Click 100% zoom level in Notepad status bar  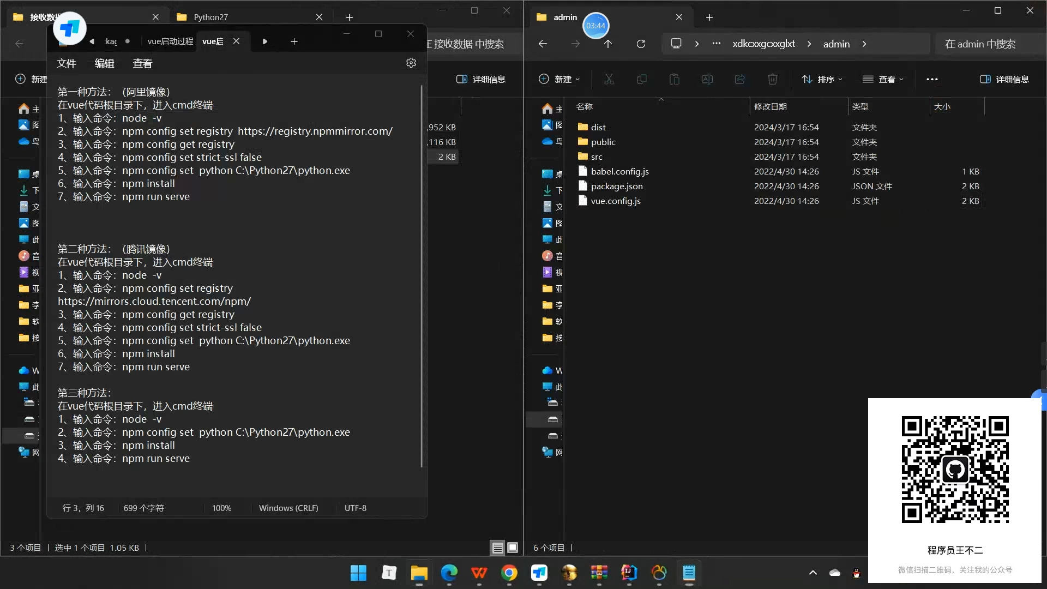pyautogui.click(x=221, y=508)
